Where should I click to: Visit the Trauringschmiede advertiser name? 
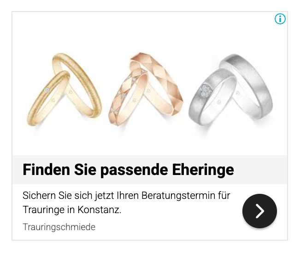[x=59, y=227]
